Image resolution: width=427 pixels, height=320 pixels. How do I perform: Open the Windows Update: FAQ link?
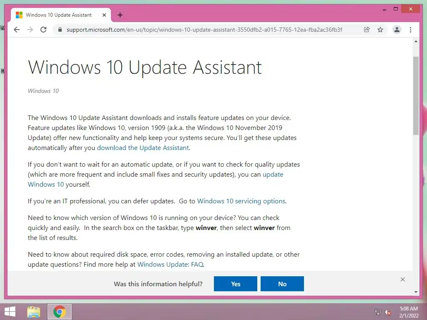tap(171, 265)
